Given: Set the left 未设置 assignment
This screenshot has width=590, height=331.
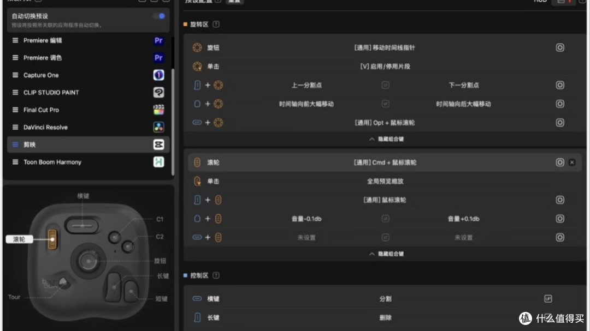Looking at the screenshot, I should click(306, 237).
